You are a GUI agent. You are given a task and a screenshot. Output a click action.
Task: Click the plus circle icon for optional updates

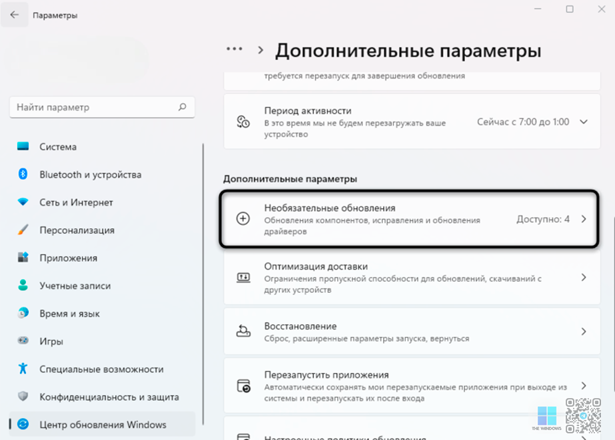(x=243, y=218)
